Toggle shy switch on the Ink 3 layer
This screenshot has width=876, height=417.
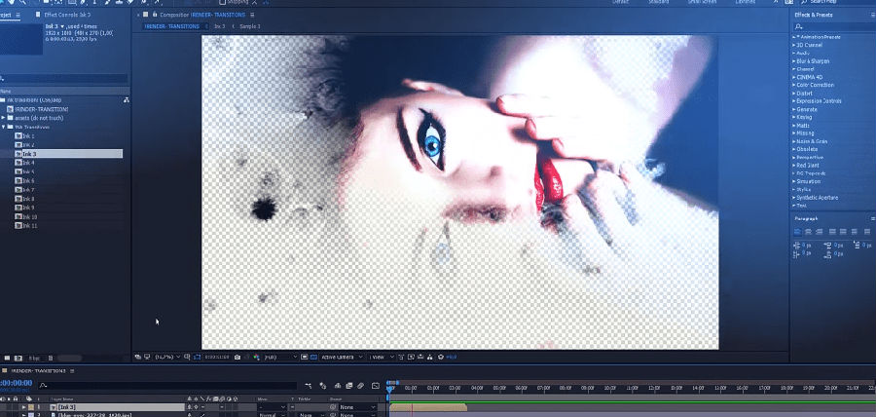[x=190, y=407]
